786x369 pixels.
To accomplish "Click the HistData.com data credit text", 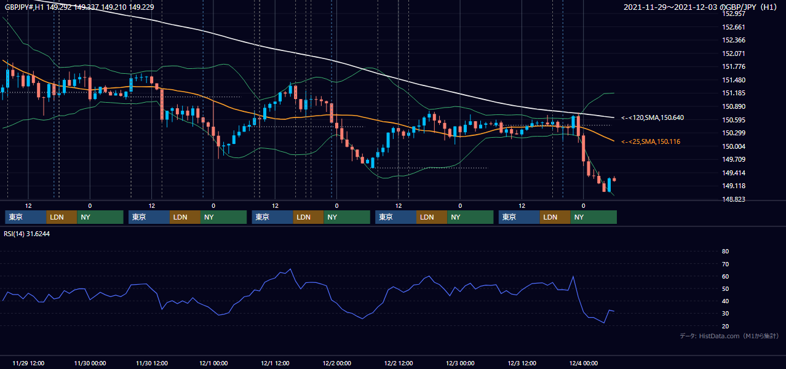I will (729, 336).
